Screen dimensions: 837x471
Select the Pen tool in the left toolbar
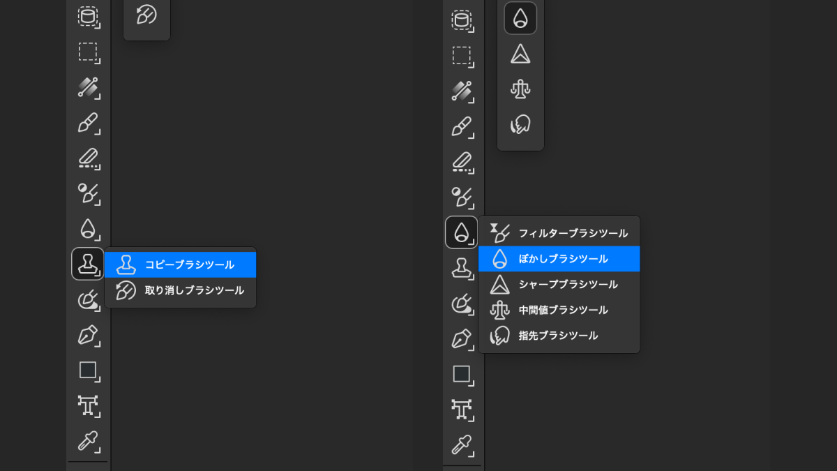(88, 335)
